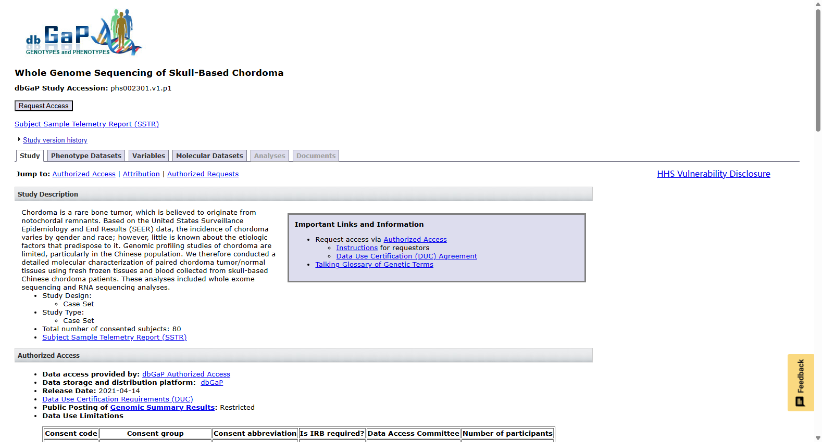This screenshot has height=442, width=822.
Task: Jump to Authorized Access section
Action: pos(84,174)
